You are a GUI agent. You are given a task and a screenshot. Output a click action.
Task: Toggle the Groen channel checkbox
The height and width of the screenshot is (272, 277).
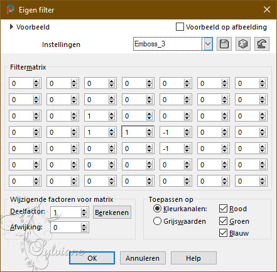point(223,221)
